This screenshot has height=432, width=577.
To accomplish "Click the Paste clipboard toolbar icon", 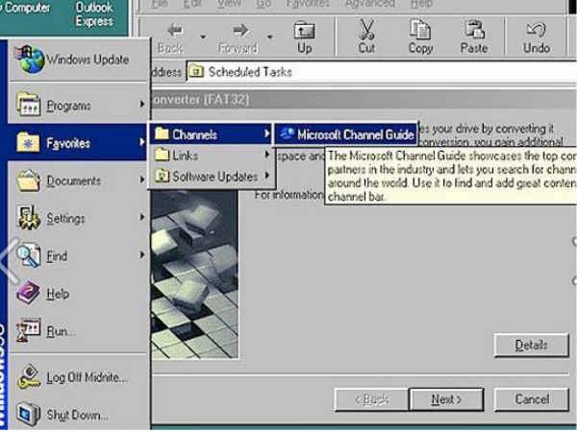I will point(474,30).
